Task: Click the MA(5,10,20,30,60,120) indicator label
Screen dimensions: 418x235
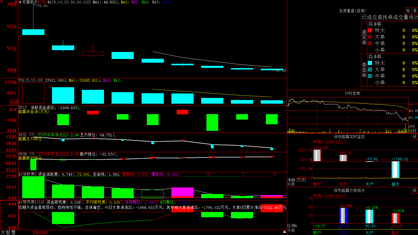Action: point(69,2)
